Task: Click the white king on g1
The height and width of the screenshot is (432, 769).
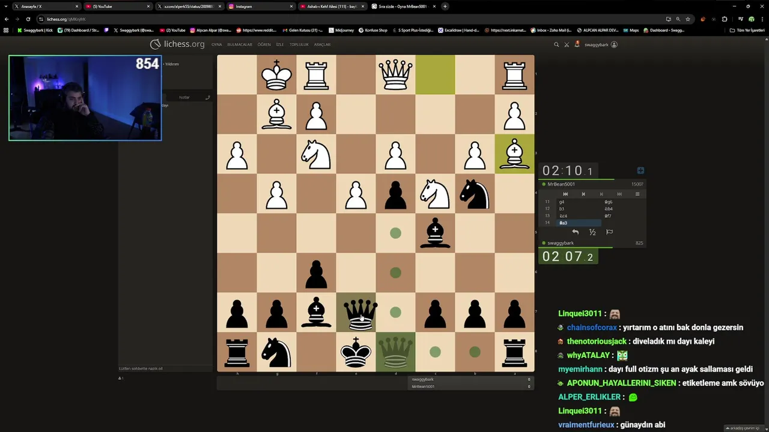Action: coord(276,75)
